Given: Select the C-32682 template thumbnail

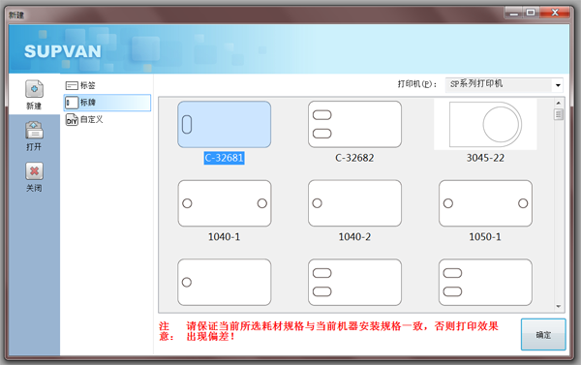Looking at the screenshot, I should click(354, 125).
